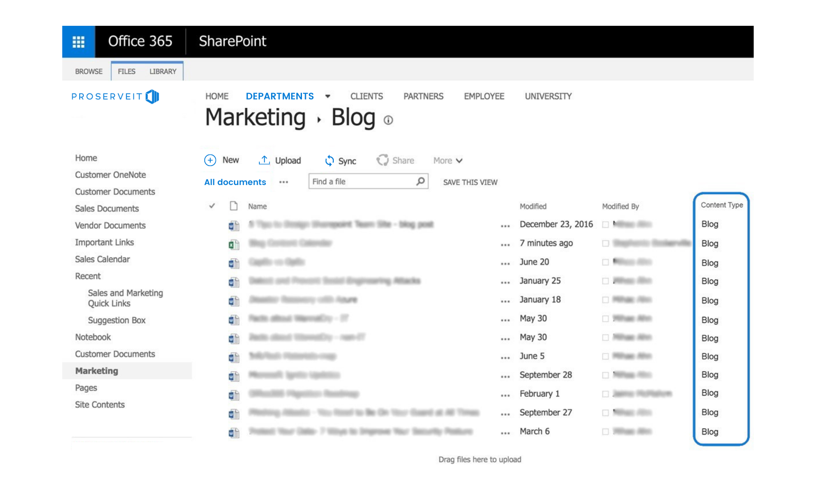Click the search magnifier in Find a file box

click(x=419, y=181)
